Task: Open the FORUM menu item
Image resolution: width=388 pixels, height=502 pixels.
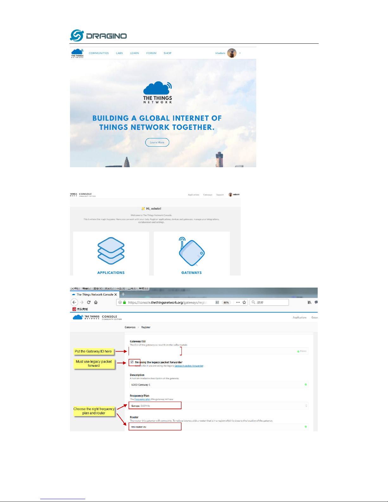Action: pos(151,53)
